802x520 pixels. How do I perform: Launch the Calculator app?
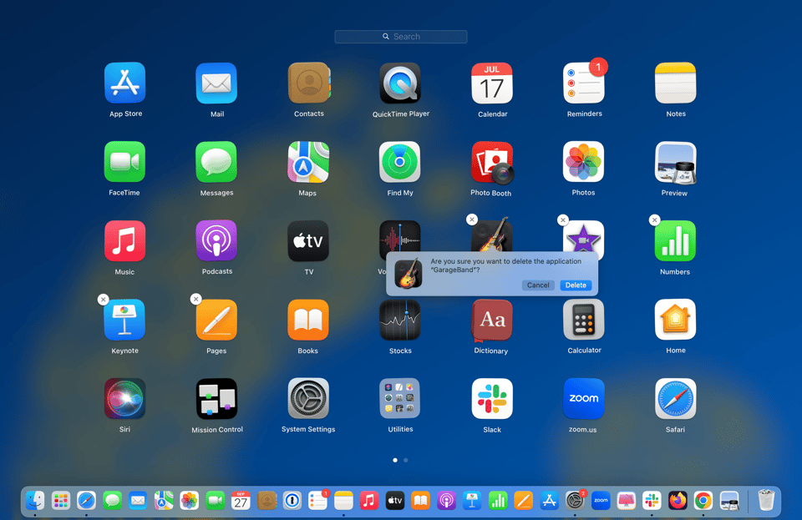[x=584, y=320]
